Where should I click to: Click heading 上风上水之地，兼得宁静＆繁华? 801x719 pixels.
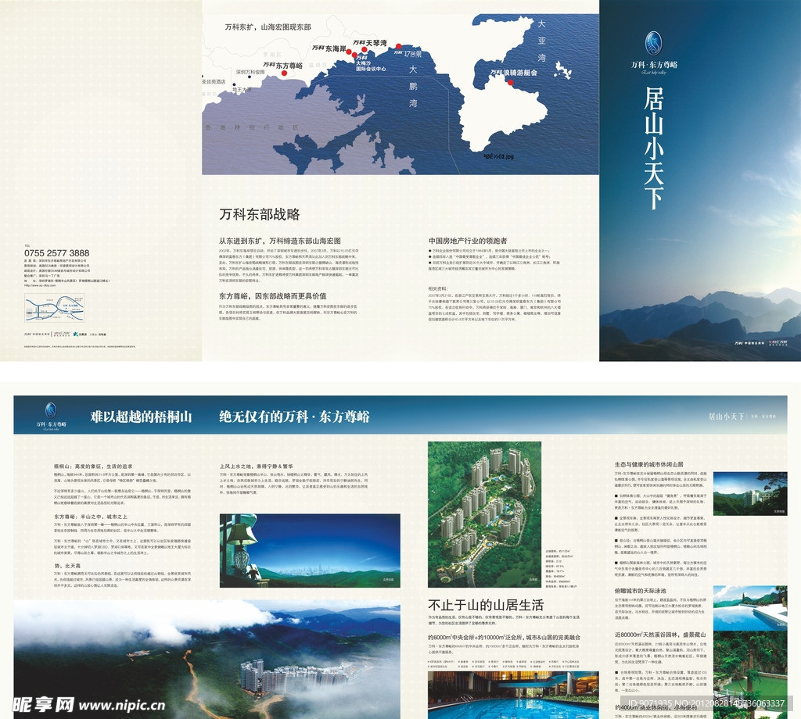(x=257, y=467)
